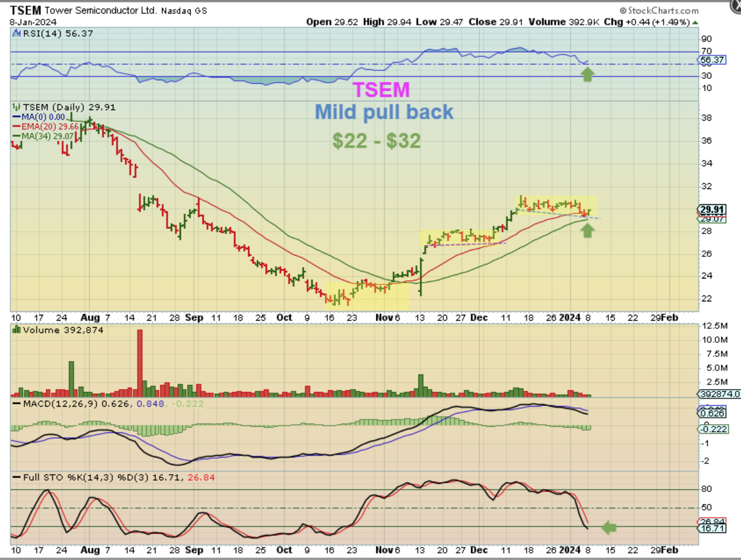Click the up triangle after the Chg value
Viewport: 741px width, 560px height.
[695, 23]
